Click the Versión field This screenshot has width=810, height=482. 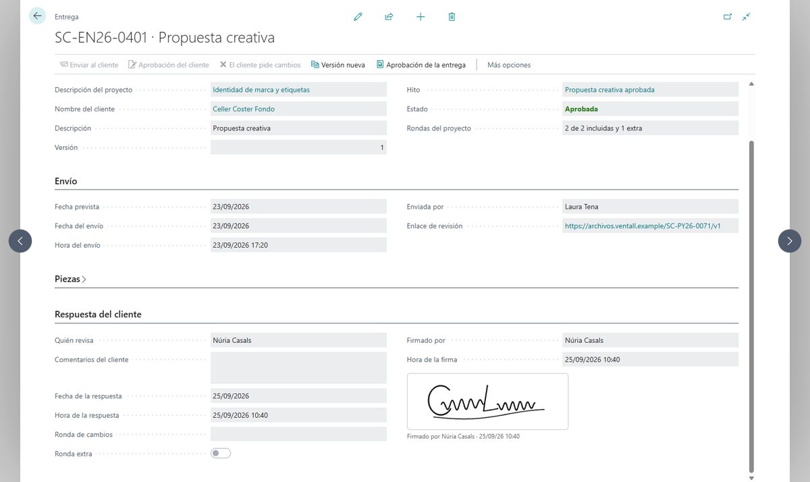click(298, 147)
